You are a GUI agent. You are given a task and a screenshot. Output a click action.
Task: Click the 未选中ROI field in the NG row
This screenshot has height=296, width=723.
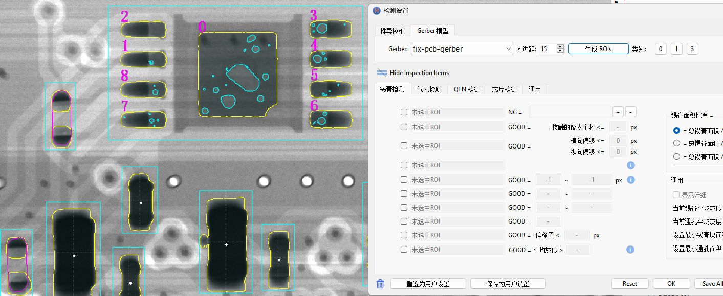tap(457, 112)
